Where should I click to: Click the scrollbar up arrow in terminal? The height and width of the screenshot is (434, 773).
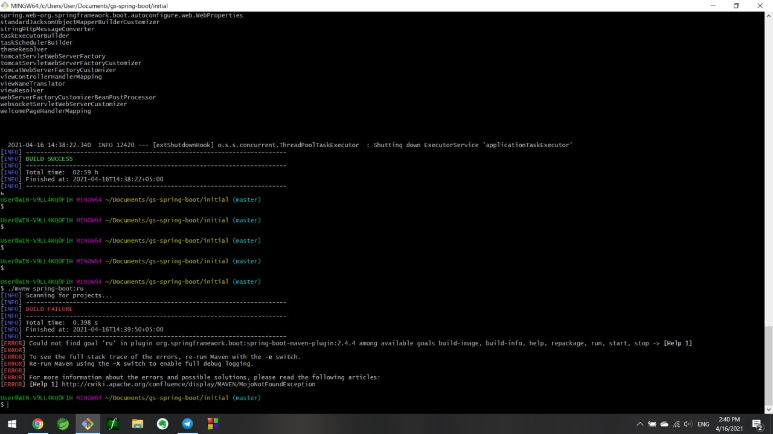(x=769, y=16)
